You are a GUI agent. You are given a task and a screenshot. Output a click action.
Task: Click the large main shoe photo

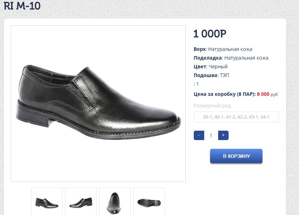pos(98,103)
